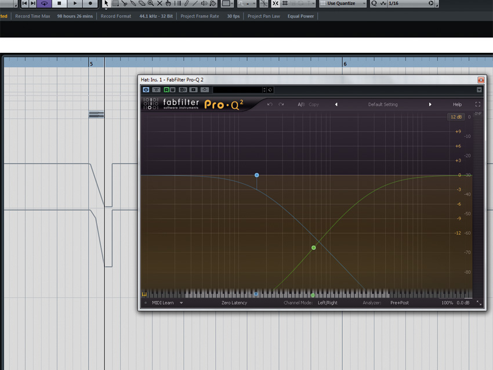493x370 pixels.
Task: Click the Stop transport button
Action: tap(59, 3)
